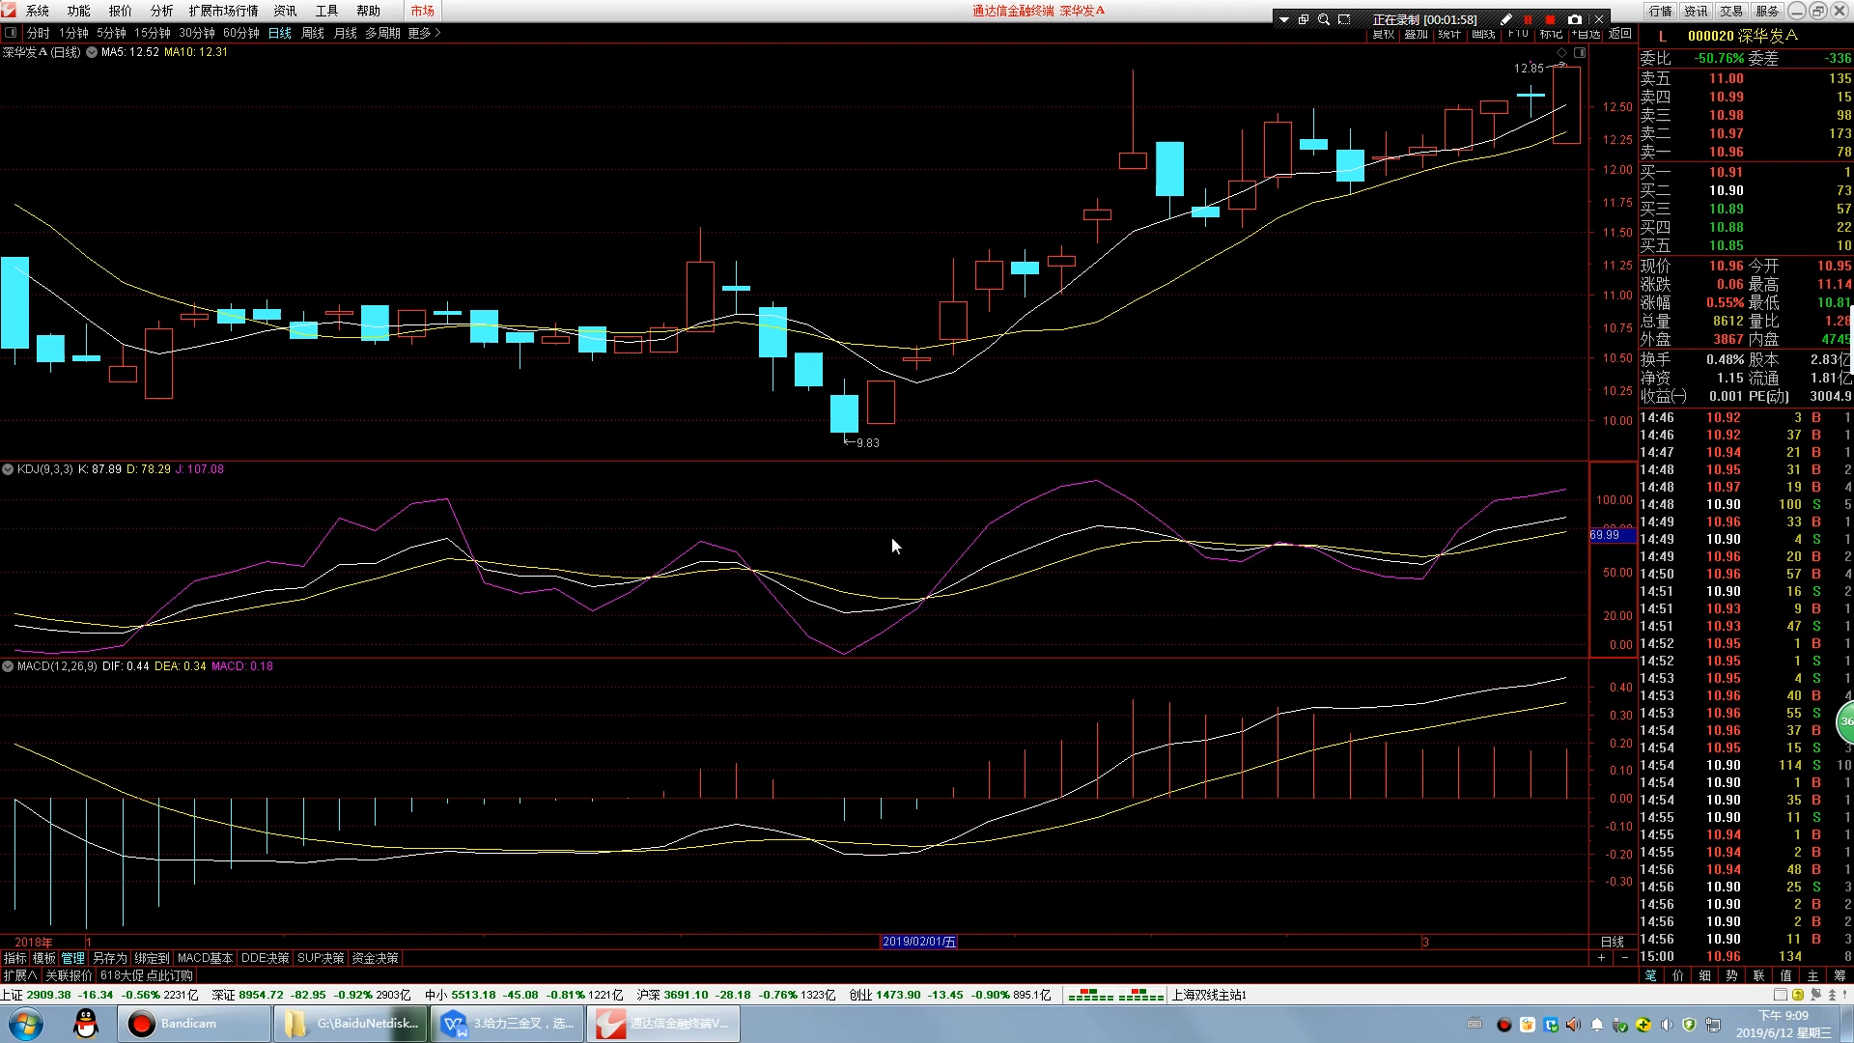
Task: Click the +自选 button
Action: (1586, 34)
